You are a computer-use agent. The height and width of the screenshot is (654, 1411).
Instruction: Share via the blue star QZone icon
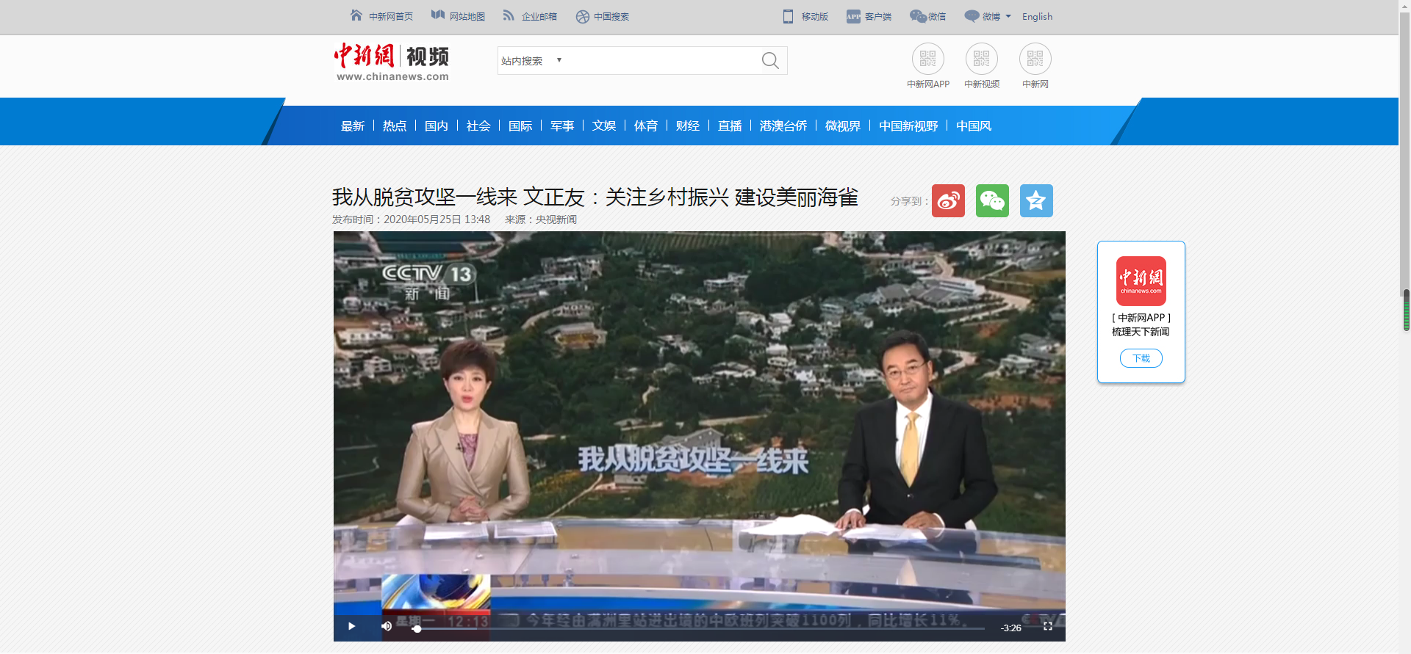pos(1036,200)
